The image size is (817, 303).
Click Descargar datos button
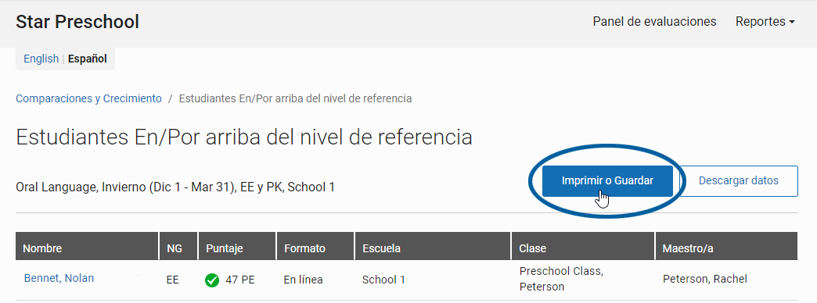[738, 181]
